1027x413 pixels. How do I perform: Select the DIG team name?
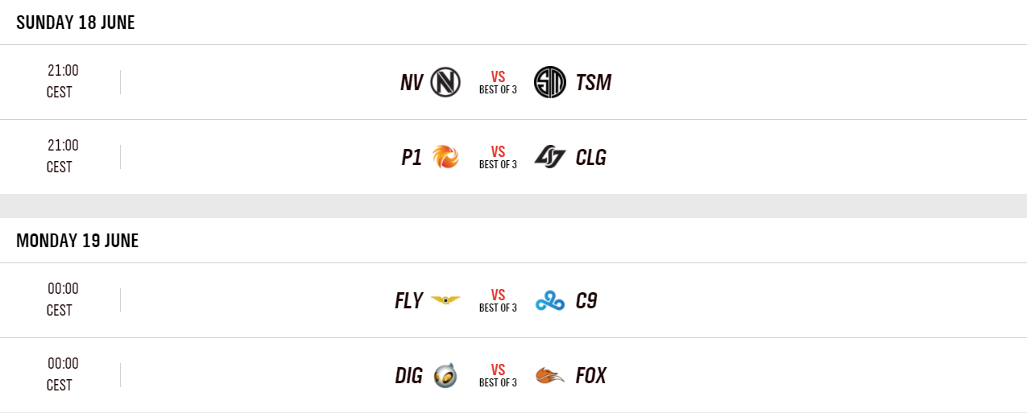pos(409,375)
